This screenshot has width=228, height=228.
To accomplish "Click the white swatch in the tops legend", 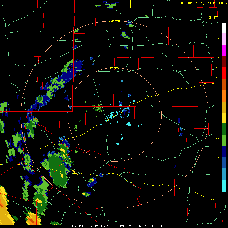I will point(224,28).
